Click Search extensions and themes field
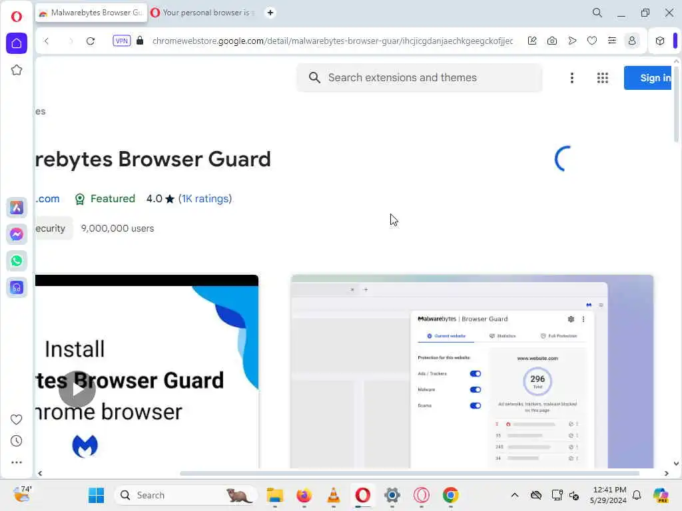The height and width of the screenshot is (511, 682). point(420,78)
